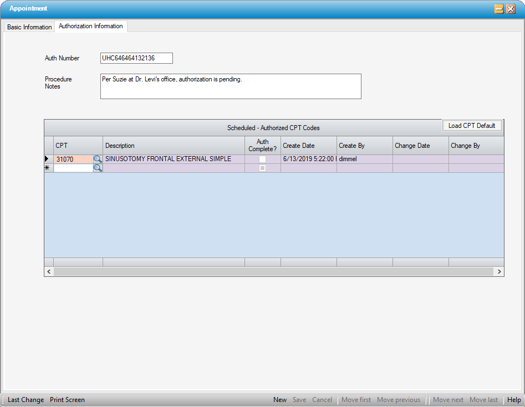Click New in the bottom toolbar

(x=280, y=400)
